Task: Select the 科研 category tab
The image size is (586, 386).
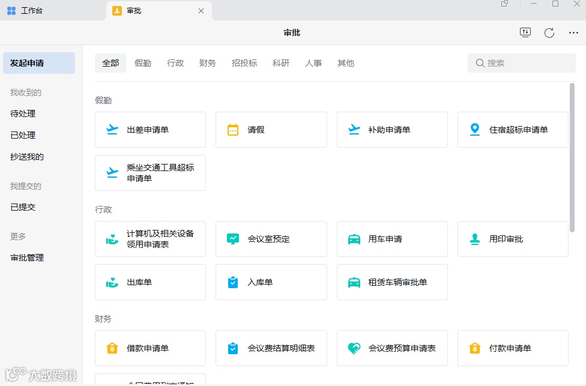Action: point(280,63)
